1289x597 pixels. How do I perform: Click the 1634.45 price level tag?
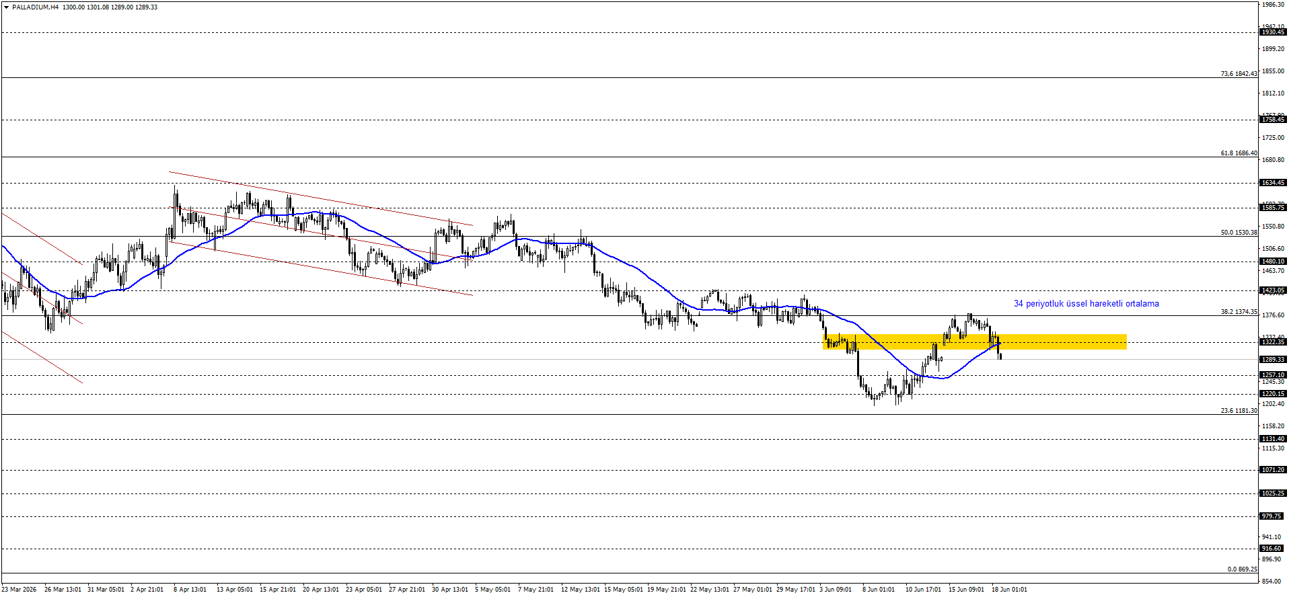1273,183
